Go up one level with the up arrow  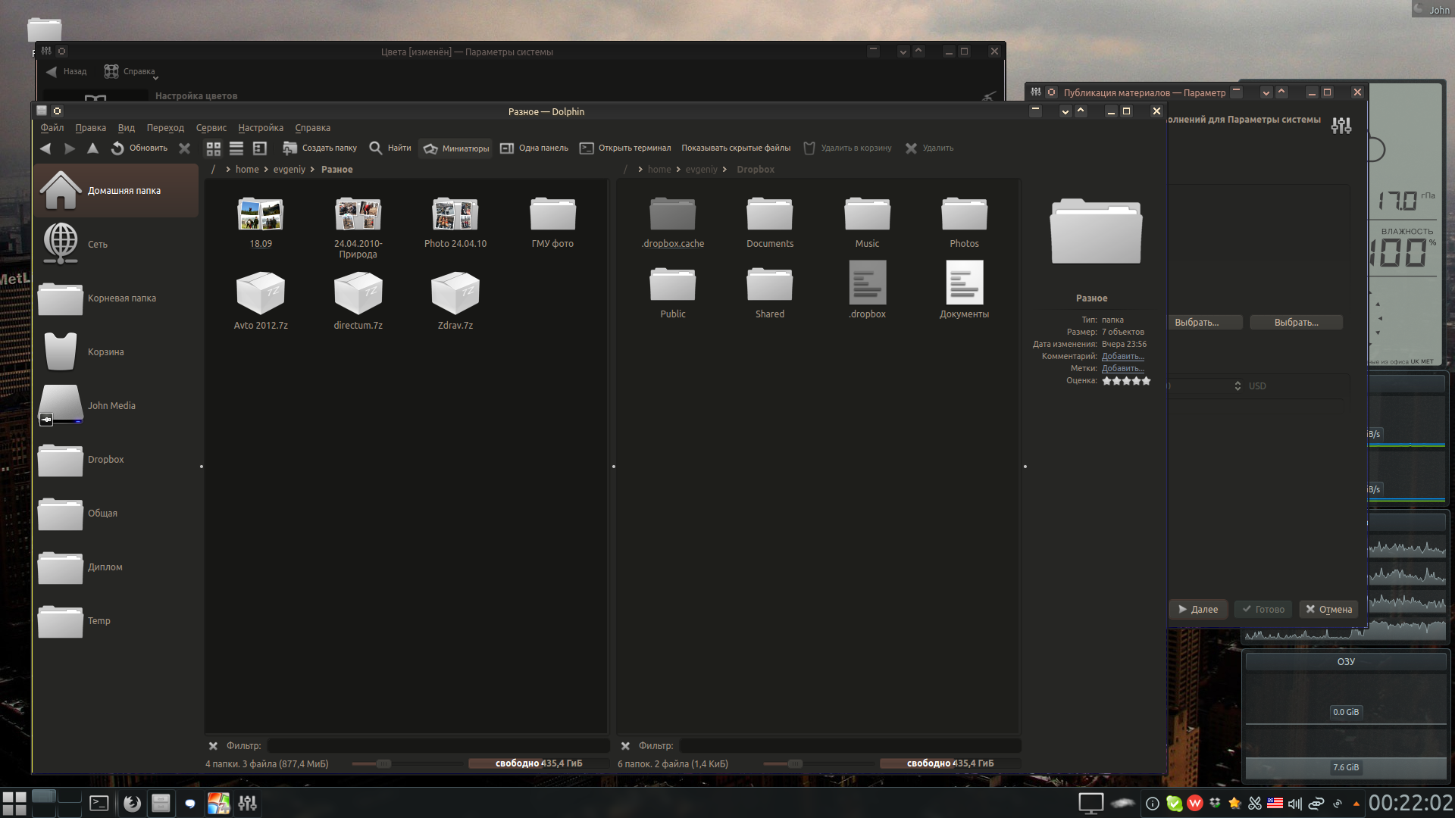[92, 148]
